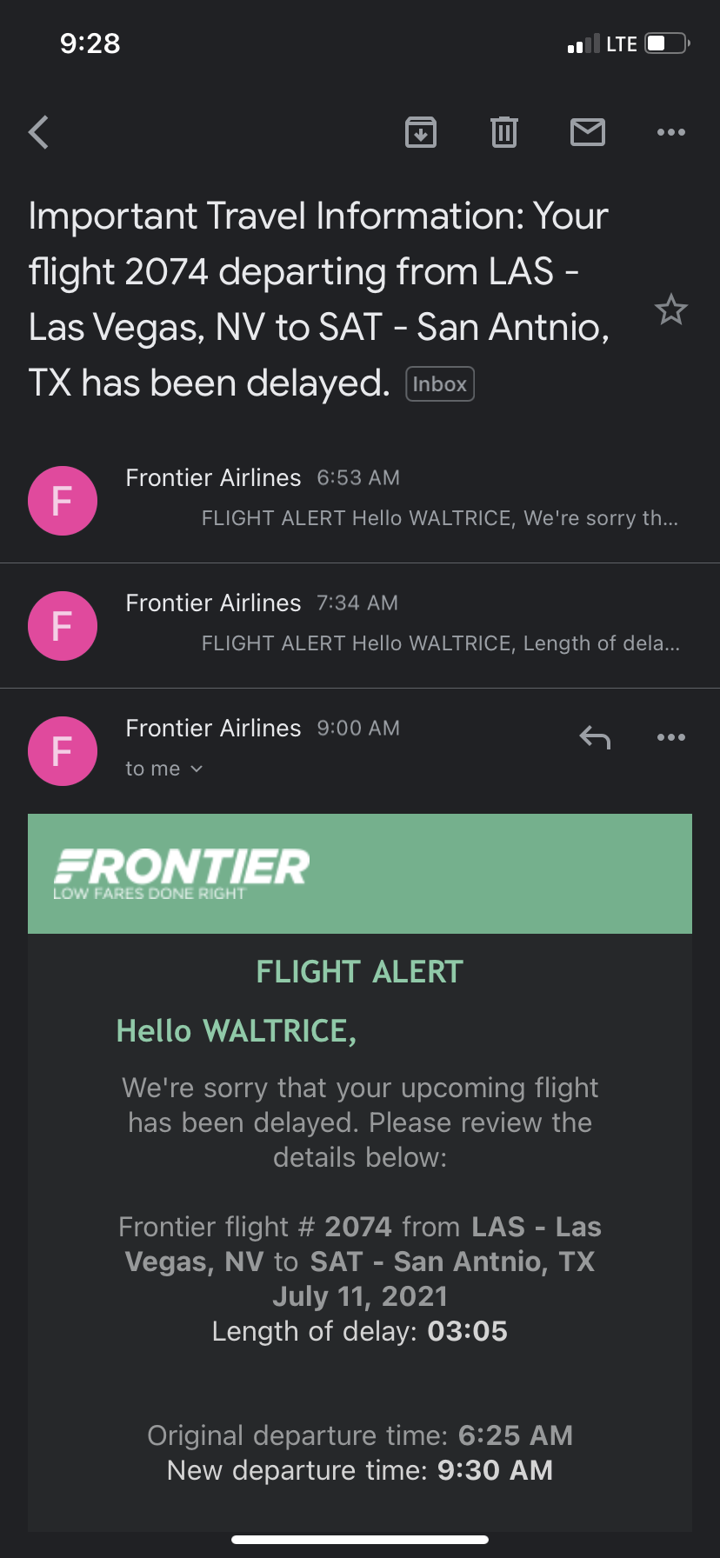Open more options for 9:00 AM message
720x1558 pixels.
coord(671,738)
